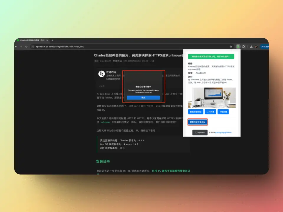Image resolution: width=283 pixels, height=212 pixels.
Task: Reload the current page
Action: (26, 47)
